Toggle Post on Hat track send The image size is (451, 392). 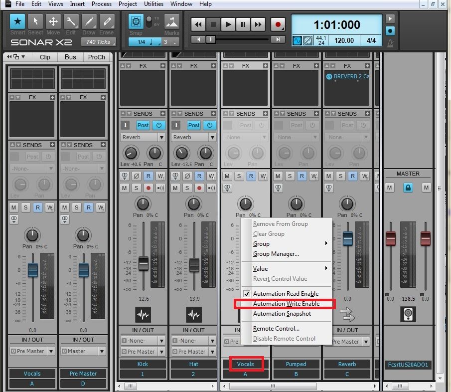[194, 125]
